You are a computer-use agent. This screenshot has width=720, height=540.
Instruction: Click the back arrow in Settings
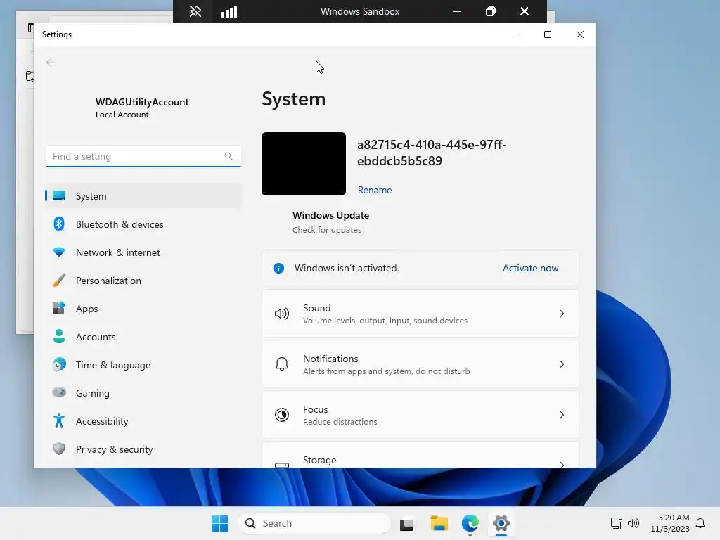click(x=51, y=63)
